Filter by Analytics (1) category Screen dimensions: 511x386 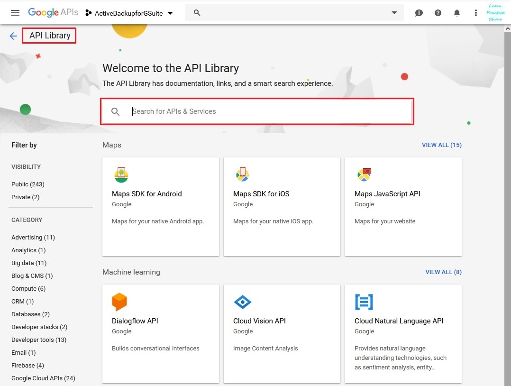(x=28, y=250)
